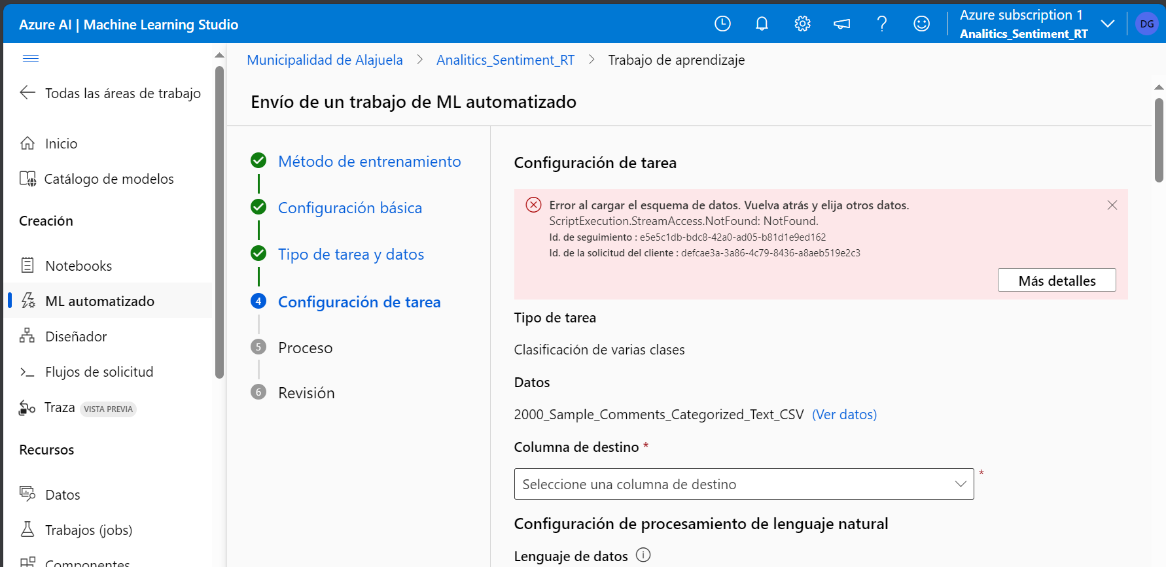Image resolution: width=1166 pixels, height=567 pixels.
Task: Click the chevron arrow of destination column combo
Action: pyautogui.click(x=961, y=484)
